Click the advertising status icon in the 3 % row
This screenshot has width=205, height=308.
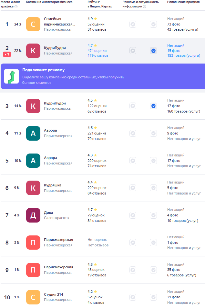(133, 243)
